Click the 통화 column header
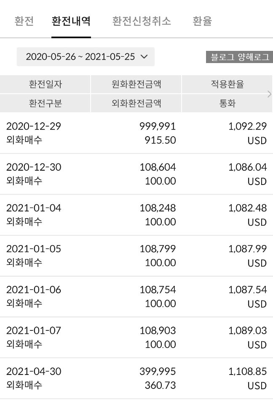Viewport: 273px width, 401px height. 227,103
